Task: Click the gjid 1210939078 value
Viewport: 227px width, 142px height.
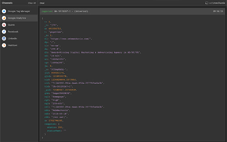Action: pyautogui.click(x=60, y=76)
